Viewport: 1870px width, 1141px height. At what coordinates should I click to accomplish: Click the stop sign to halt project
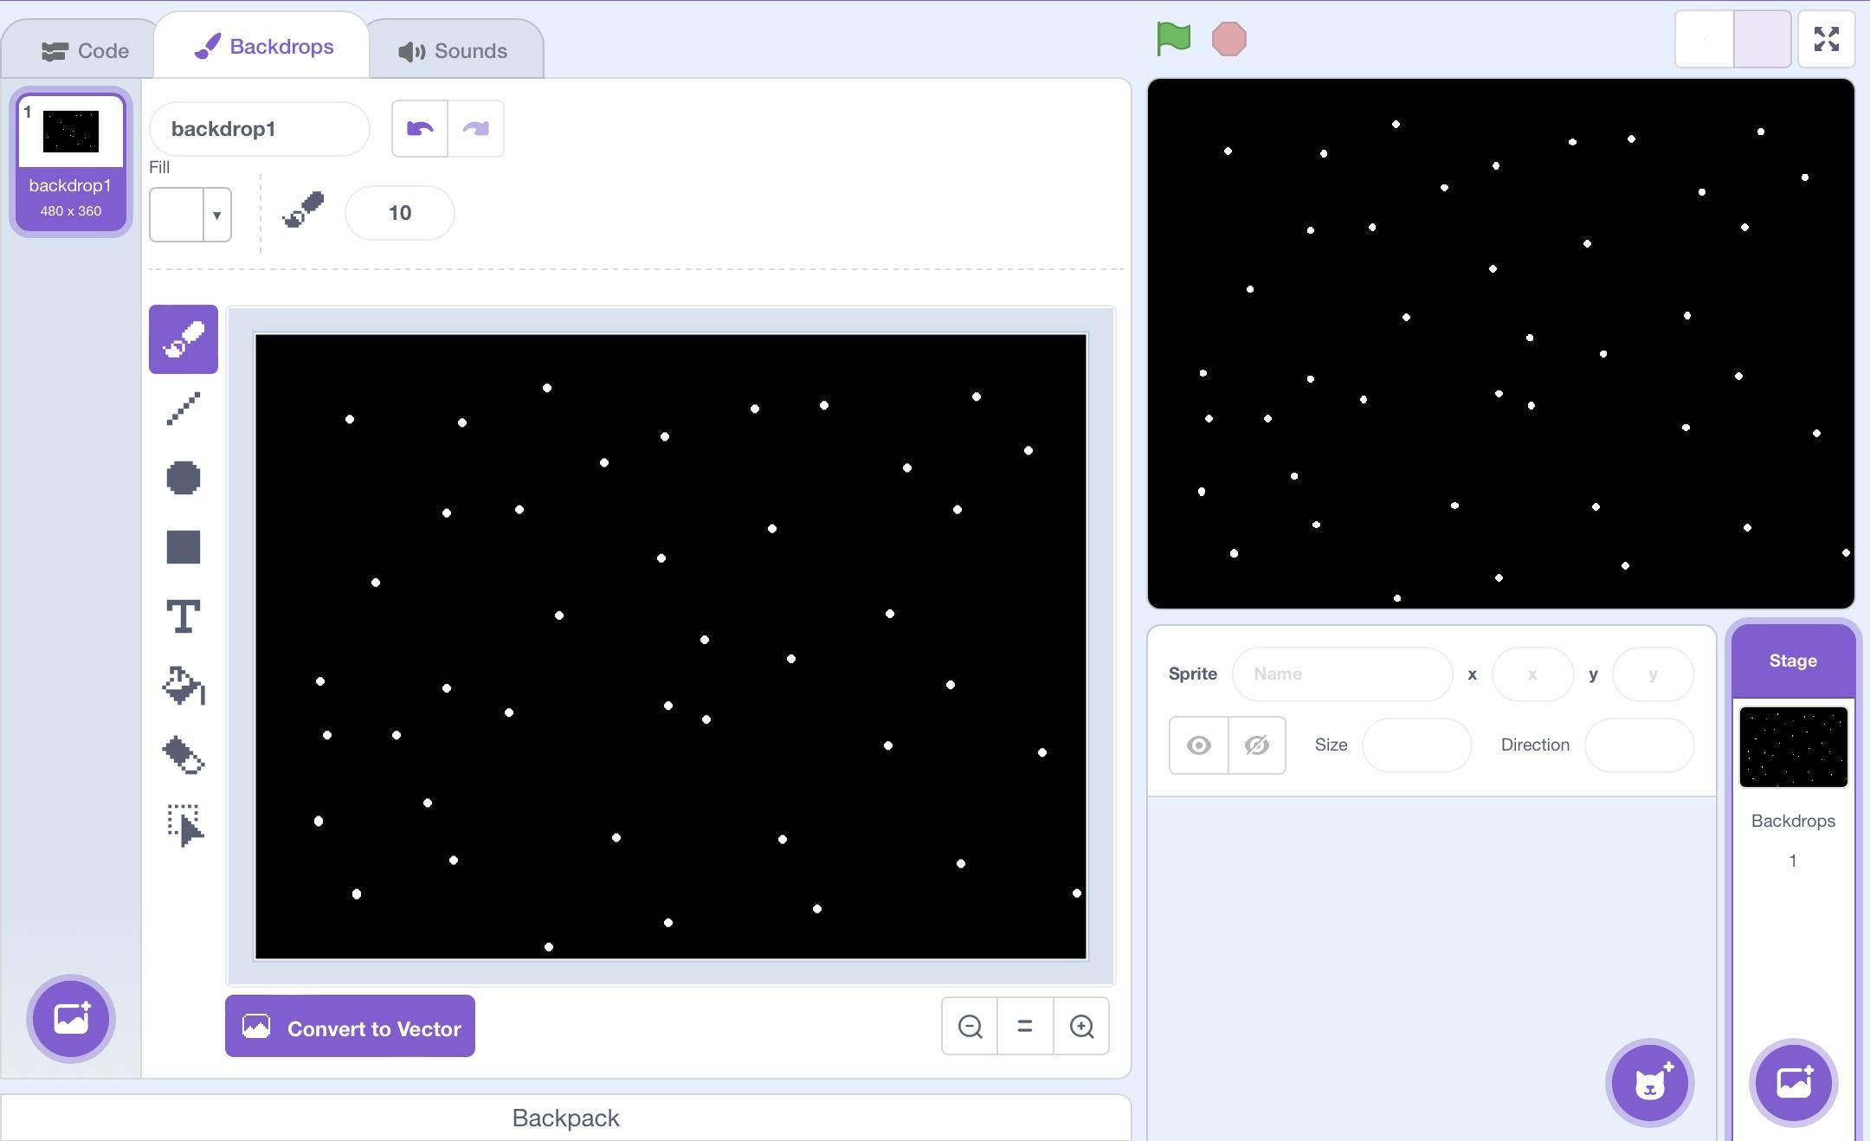(x=1230, y=37)
